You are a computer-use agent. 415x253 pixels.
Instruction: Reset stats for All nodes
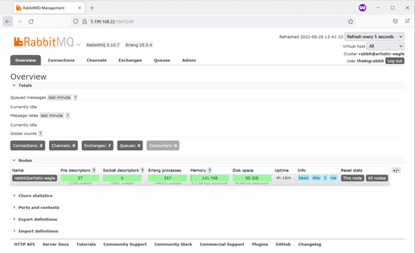point(377,178)
